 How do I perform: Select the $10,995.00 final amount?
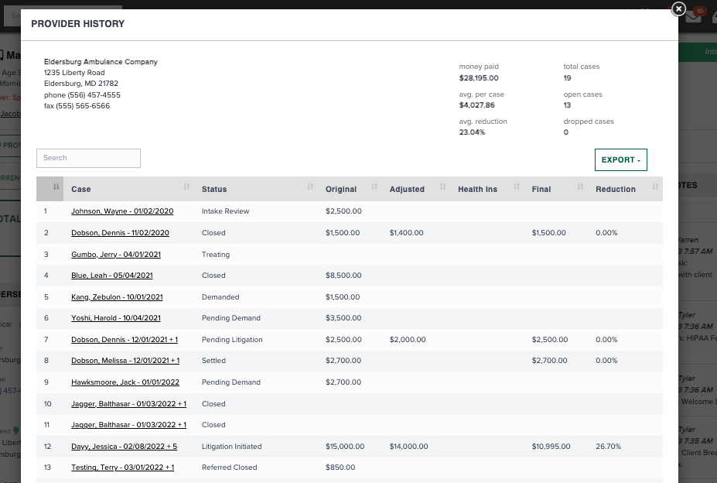click(551, 446)
